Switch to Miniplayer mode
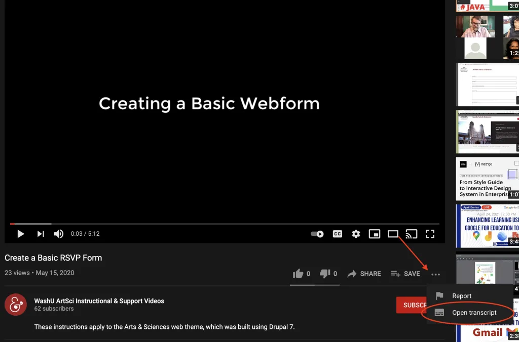Screen dimensions: 519x342 (x=375, y=234)
